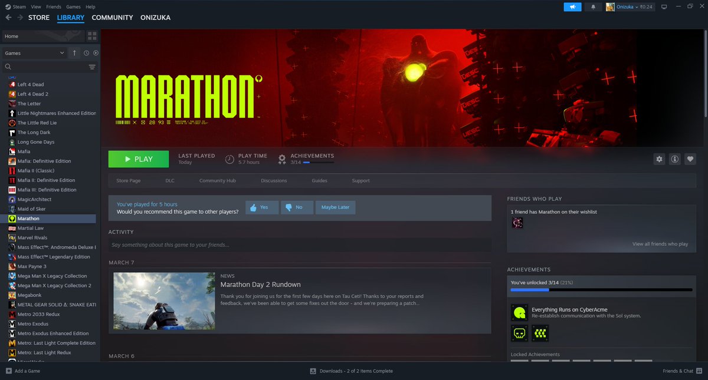Toggle the recent activity clock filter
708x380 pixels.
point(86,53)
